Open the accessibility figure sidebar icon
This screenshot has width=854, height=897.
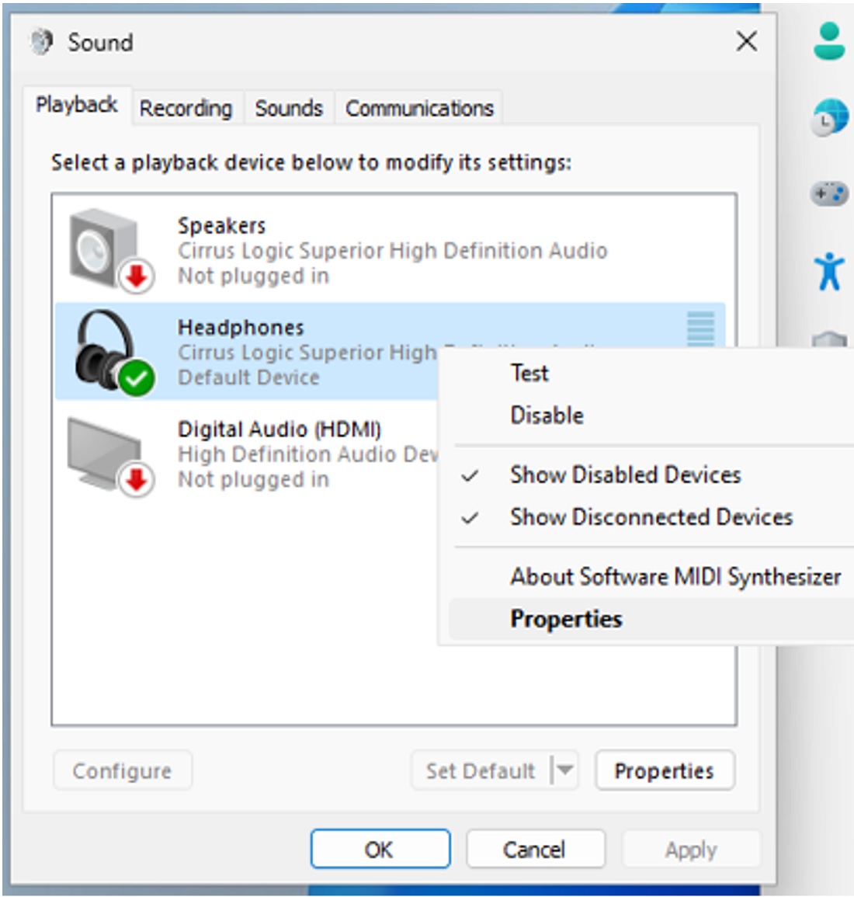point(828,270)
